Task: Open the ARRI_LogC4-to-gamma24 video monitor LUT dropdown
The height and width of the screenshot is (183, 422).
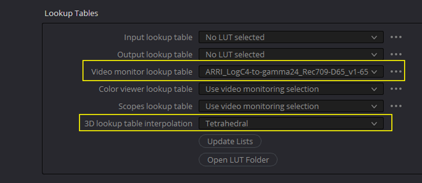Action: point(291,72)
